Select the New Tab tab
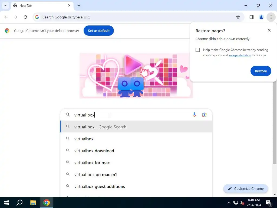 [42, 5]
